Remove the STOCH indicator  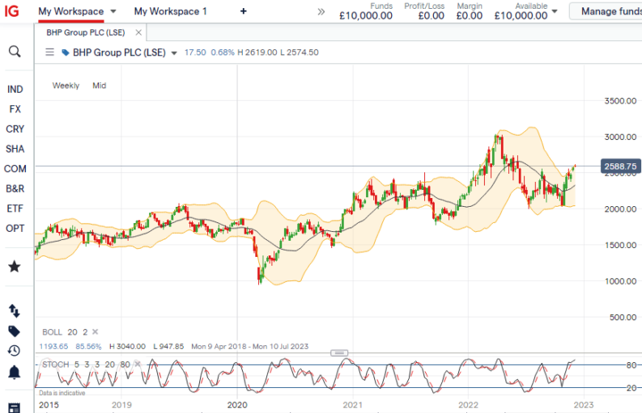138,364
